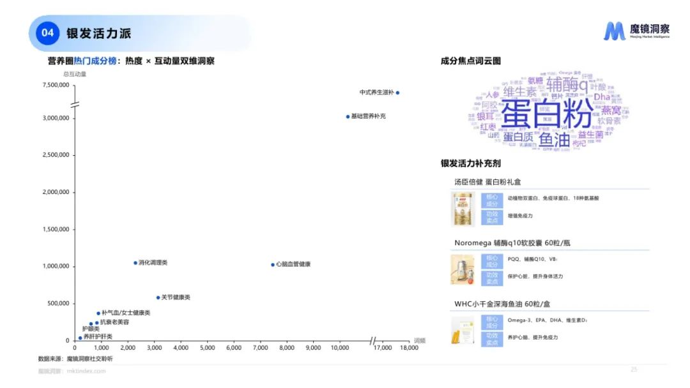Select the 关节健康类 data point
Image resolution: width=690 pixels, height=388 pixels.
pos(158,297)
